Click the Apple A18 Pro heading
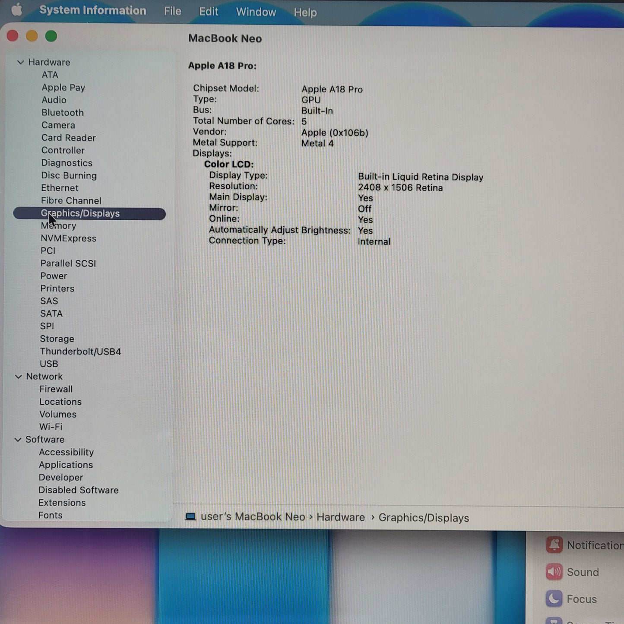Image resolution: width=624 pixels, height=624 pixels. pos(222,66)
